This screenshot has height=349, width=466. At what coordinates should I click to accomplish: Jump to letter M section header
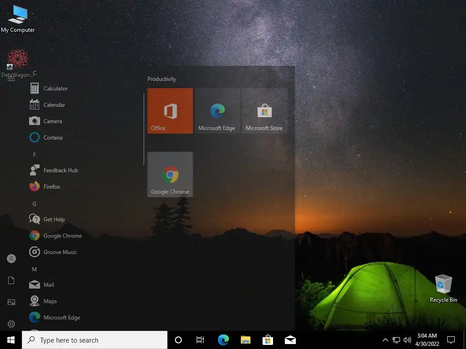point(35,269)
